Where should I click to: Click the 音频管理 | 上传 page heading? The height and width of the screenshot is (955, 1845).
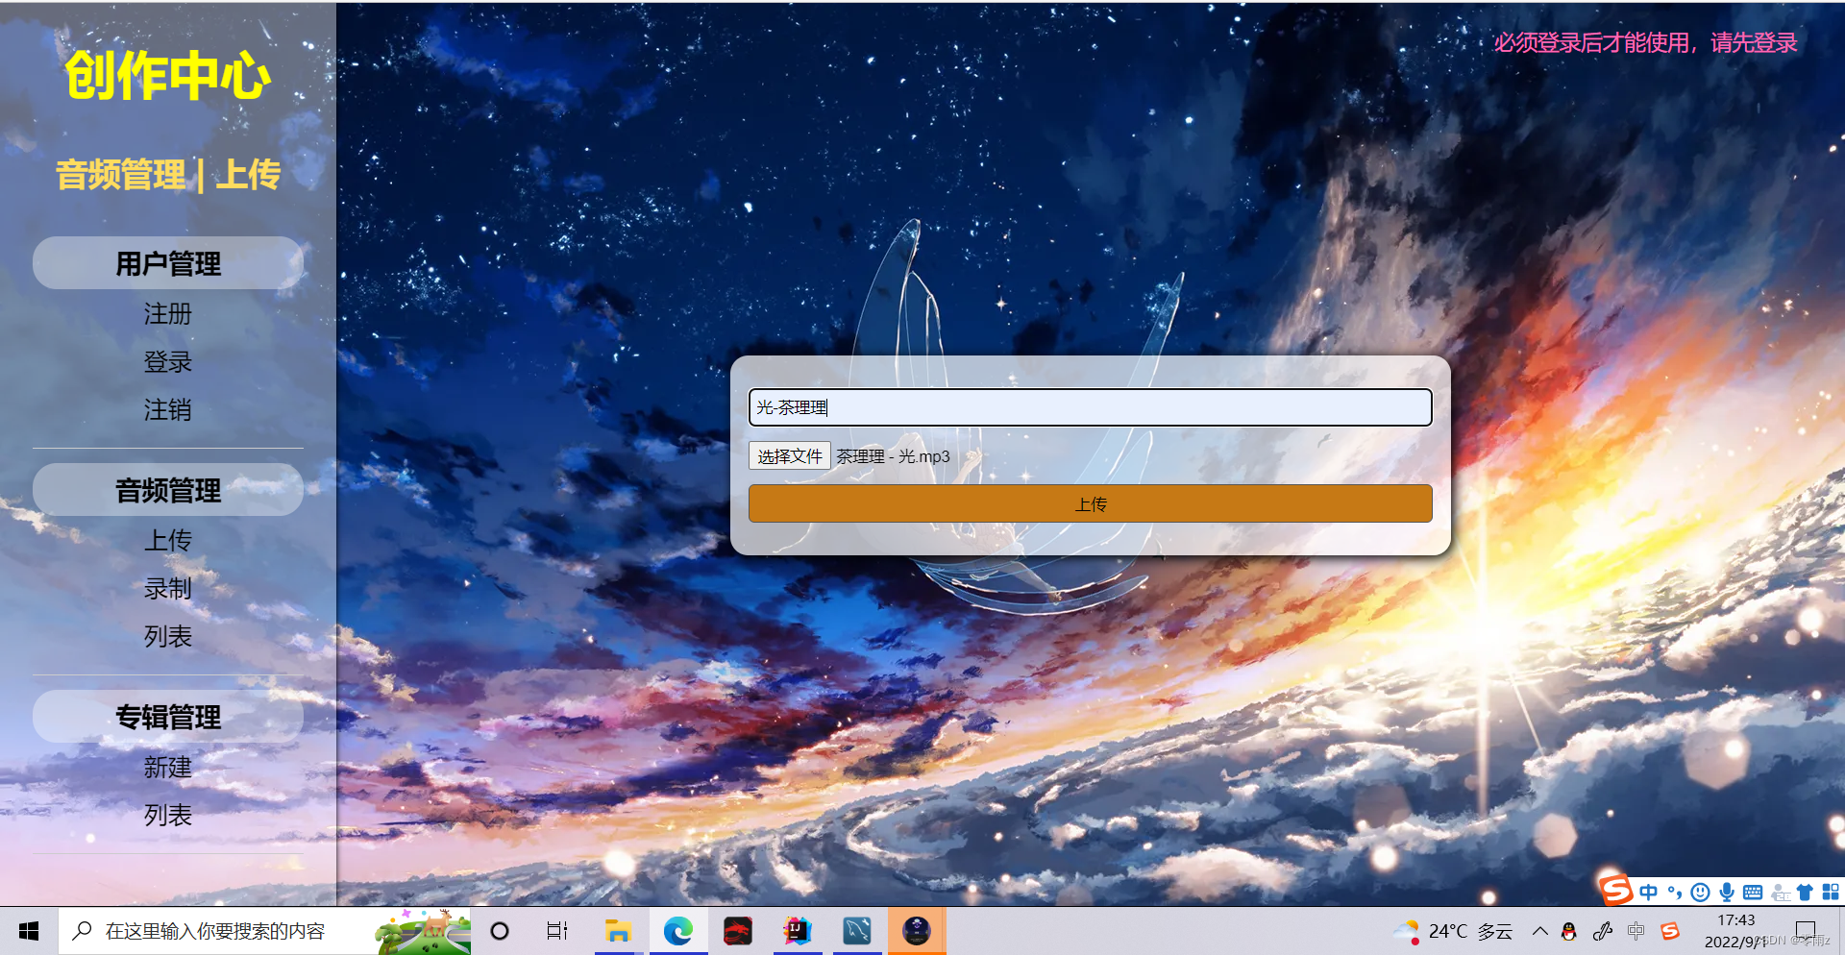[168, 175]
